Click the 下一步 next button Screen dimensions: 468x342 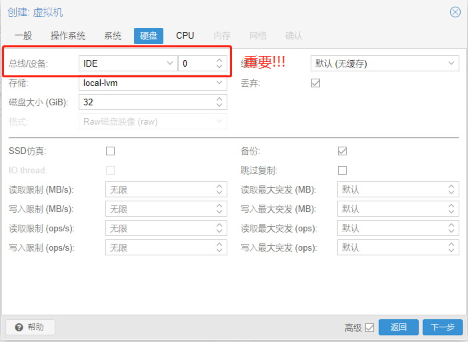(442, 327)
